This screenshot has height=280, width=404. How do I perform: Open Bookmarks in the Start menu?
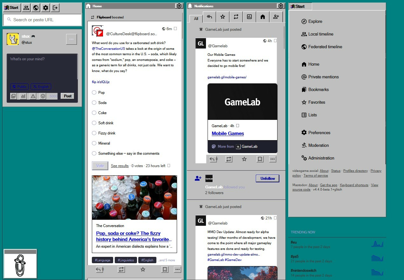point(315,89)
